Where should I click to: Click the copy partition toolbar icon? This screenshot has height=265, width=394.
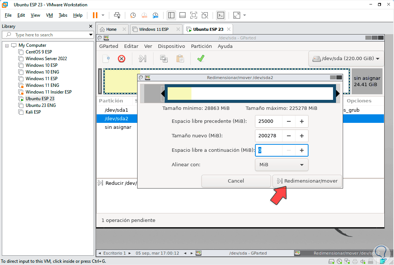[164, 59]
